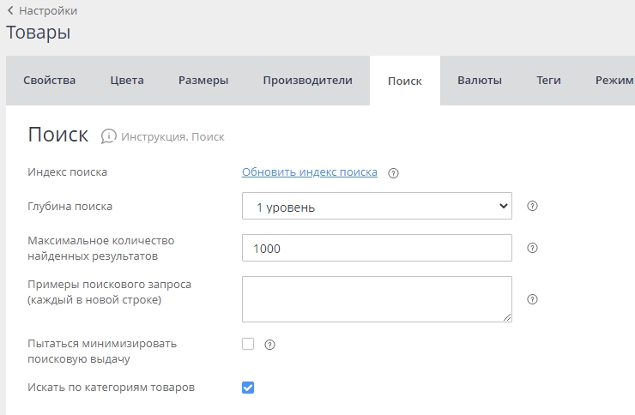This screenshot has width=635, height=415.
Task: Click the Примеры поискового запроса text area
Action: (x=377, y=299)
